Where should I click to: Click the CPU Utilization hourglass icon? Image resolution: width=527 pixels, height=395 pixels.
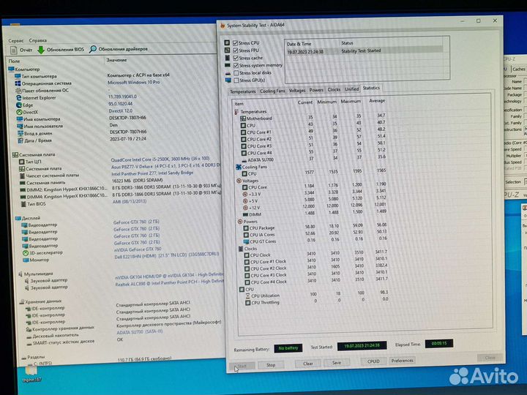pyautogui.click(x=247, y=296)
